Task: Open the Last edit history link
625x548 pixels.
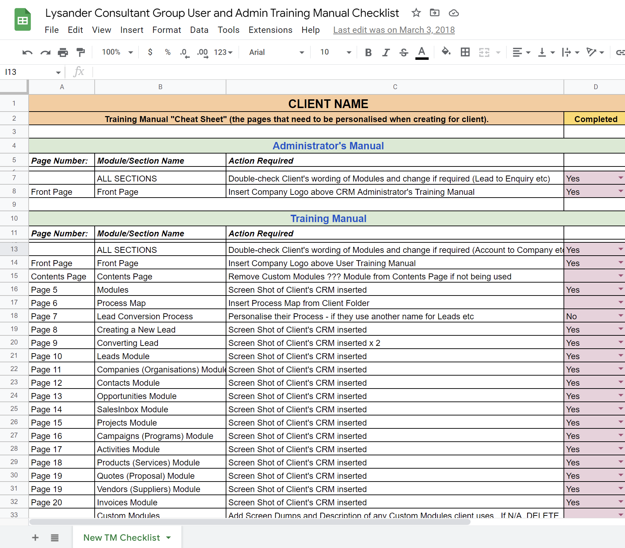Action: pos(394,30)
